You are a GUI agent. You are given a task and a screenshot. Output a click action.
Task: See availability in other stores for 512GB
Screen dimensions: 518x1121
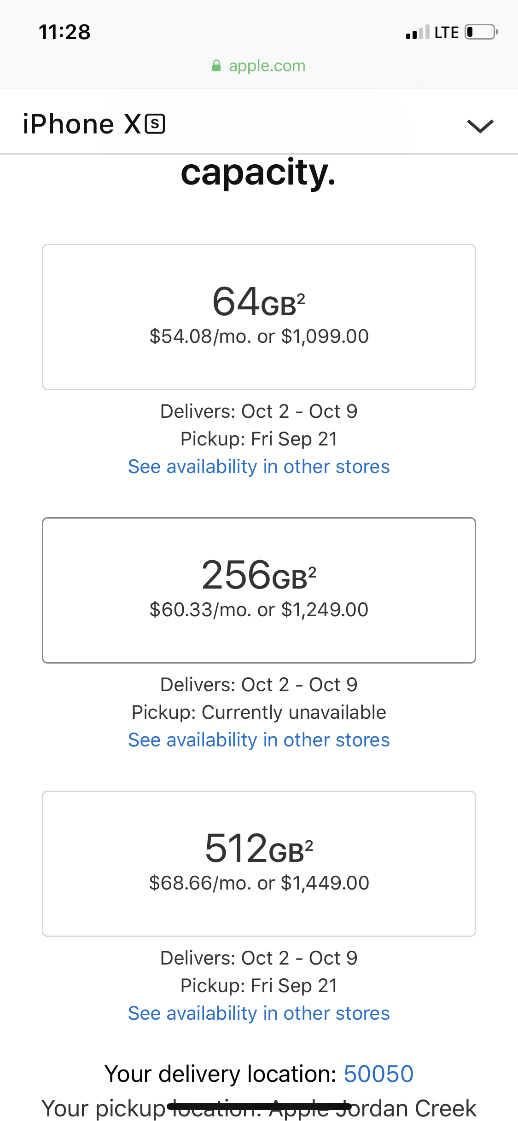pos(259,1013)
